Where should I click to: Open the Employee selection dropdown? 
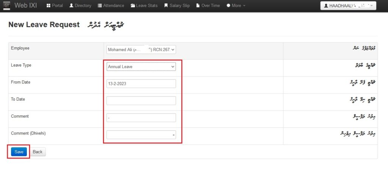pos(141,50)
